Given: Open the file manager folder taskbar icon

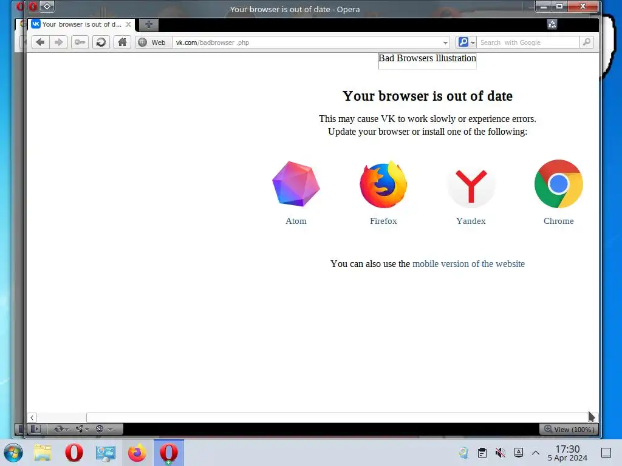Looking at the screenshot, I should click(43, 453).
